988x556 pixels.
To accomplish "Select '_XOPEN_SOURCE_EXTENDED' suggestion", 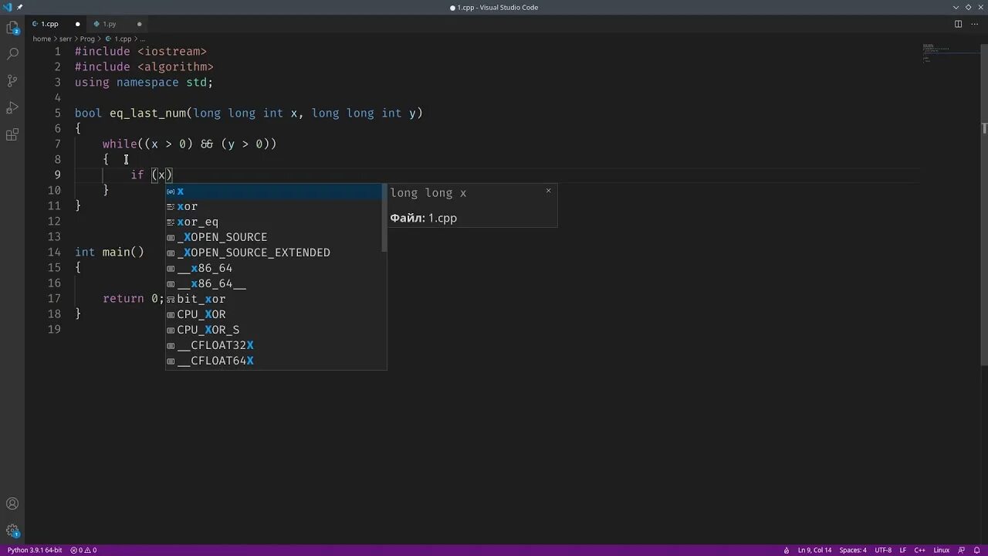I will point(274,253).
